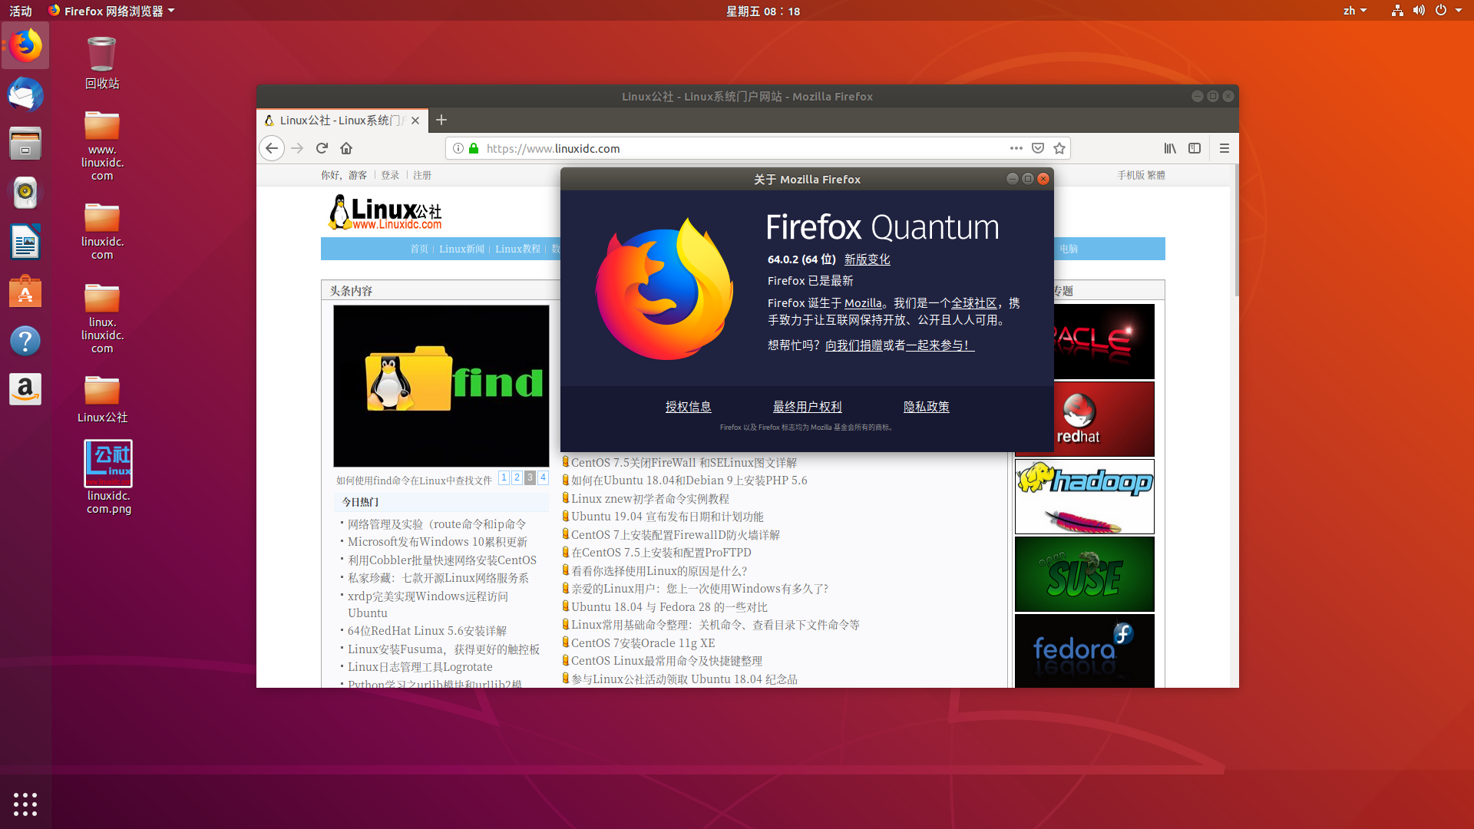The height and width of the screenshot is (829, 1474).
Task: Open article Ubuntu 19.04 宣布发布日期和计划功能
Action: pos(667,517)
